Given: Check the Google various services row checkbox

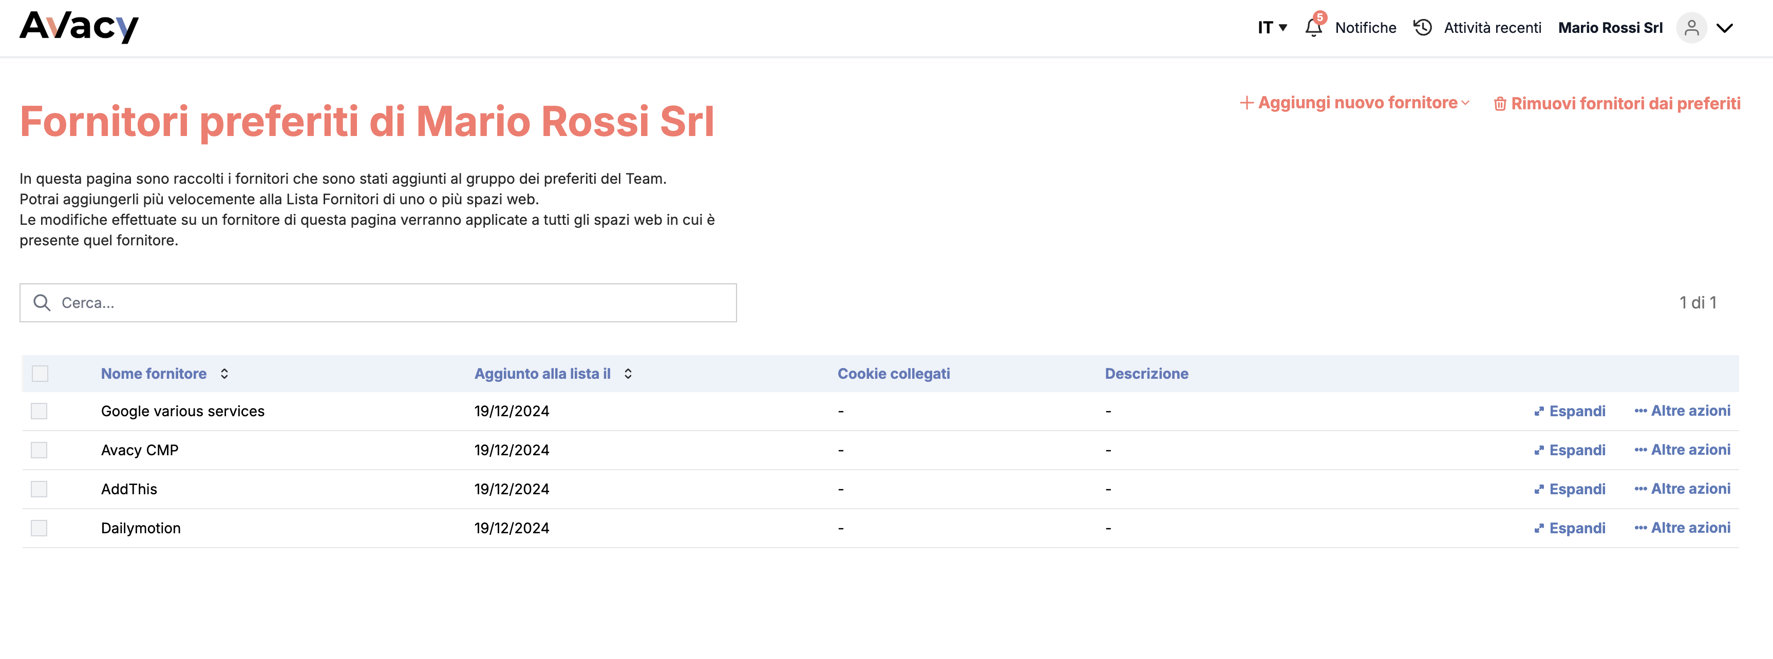Looking at the screenshot, I should coord(39,411).
